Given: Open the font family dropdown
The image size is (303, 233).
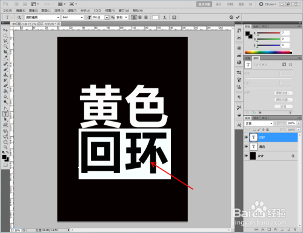Looking at the screenshot, I should click(x=42, y=18).
